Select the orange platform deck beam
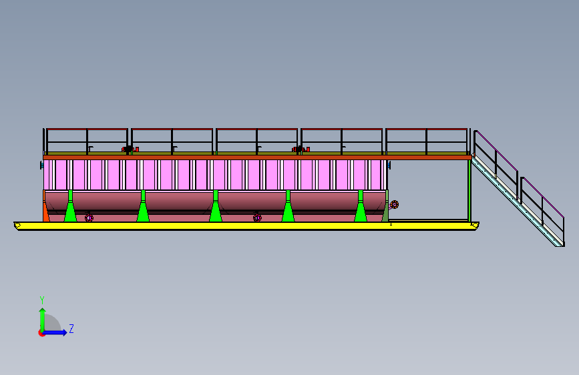The height and width of the screenshot is (375, 579). click(257, 157)
